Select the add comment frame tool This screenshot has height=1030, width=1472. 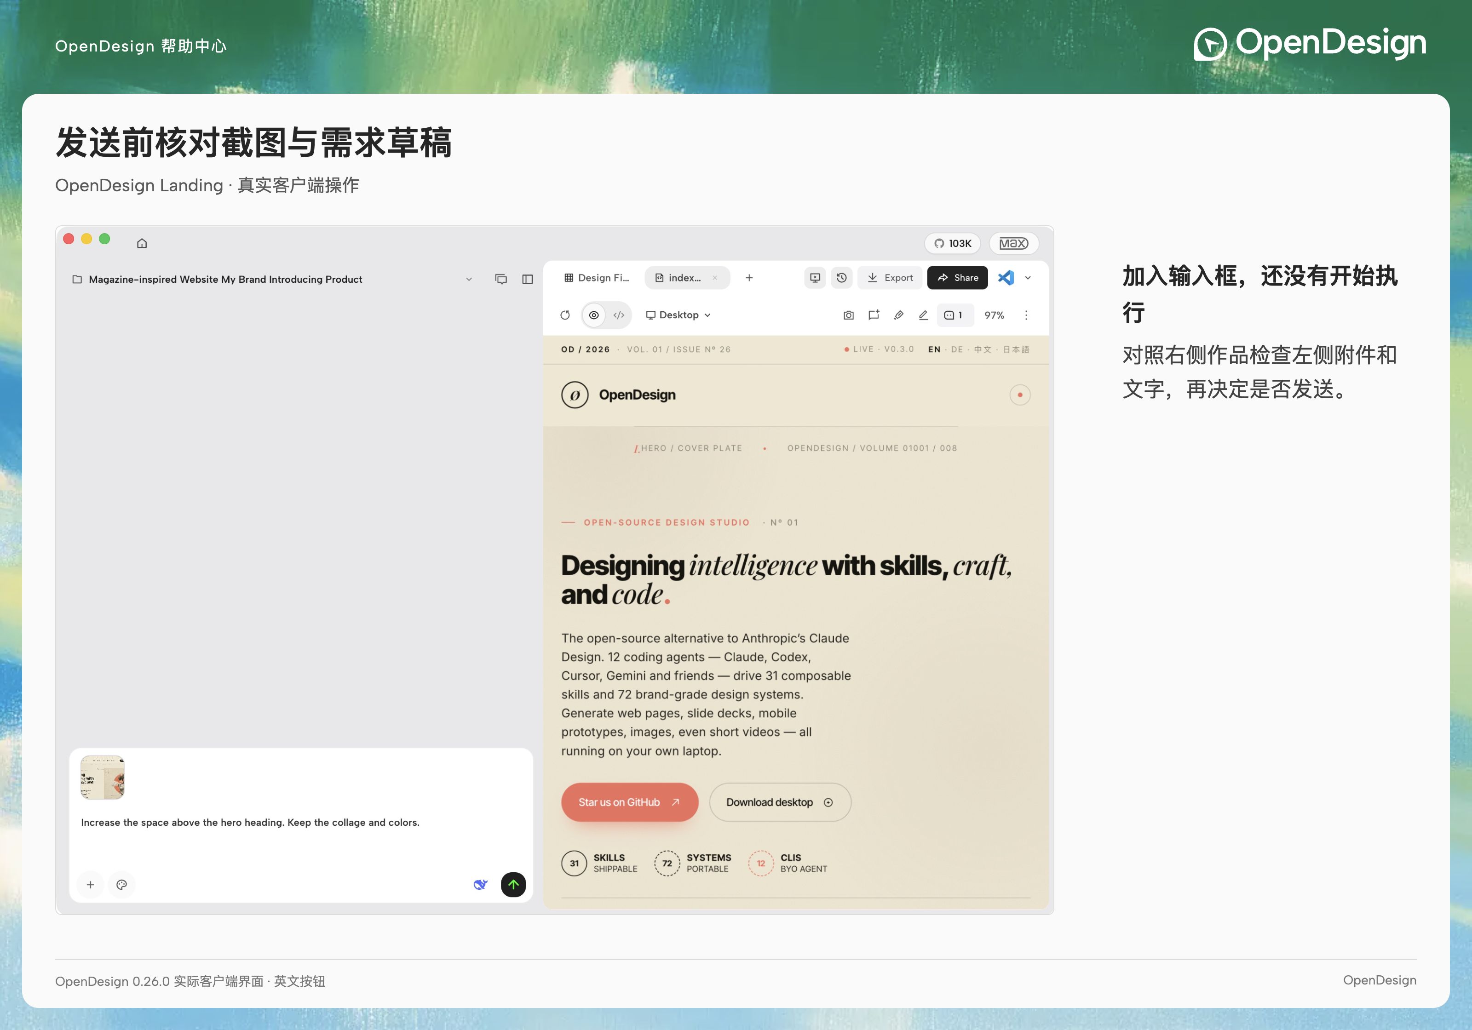click(x=873, y=315)
